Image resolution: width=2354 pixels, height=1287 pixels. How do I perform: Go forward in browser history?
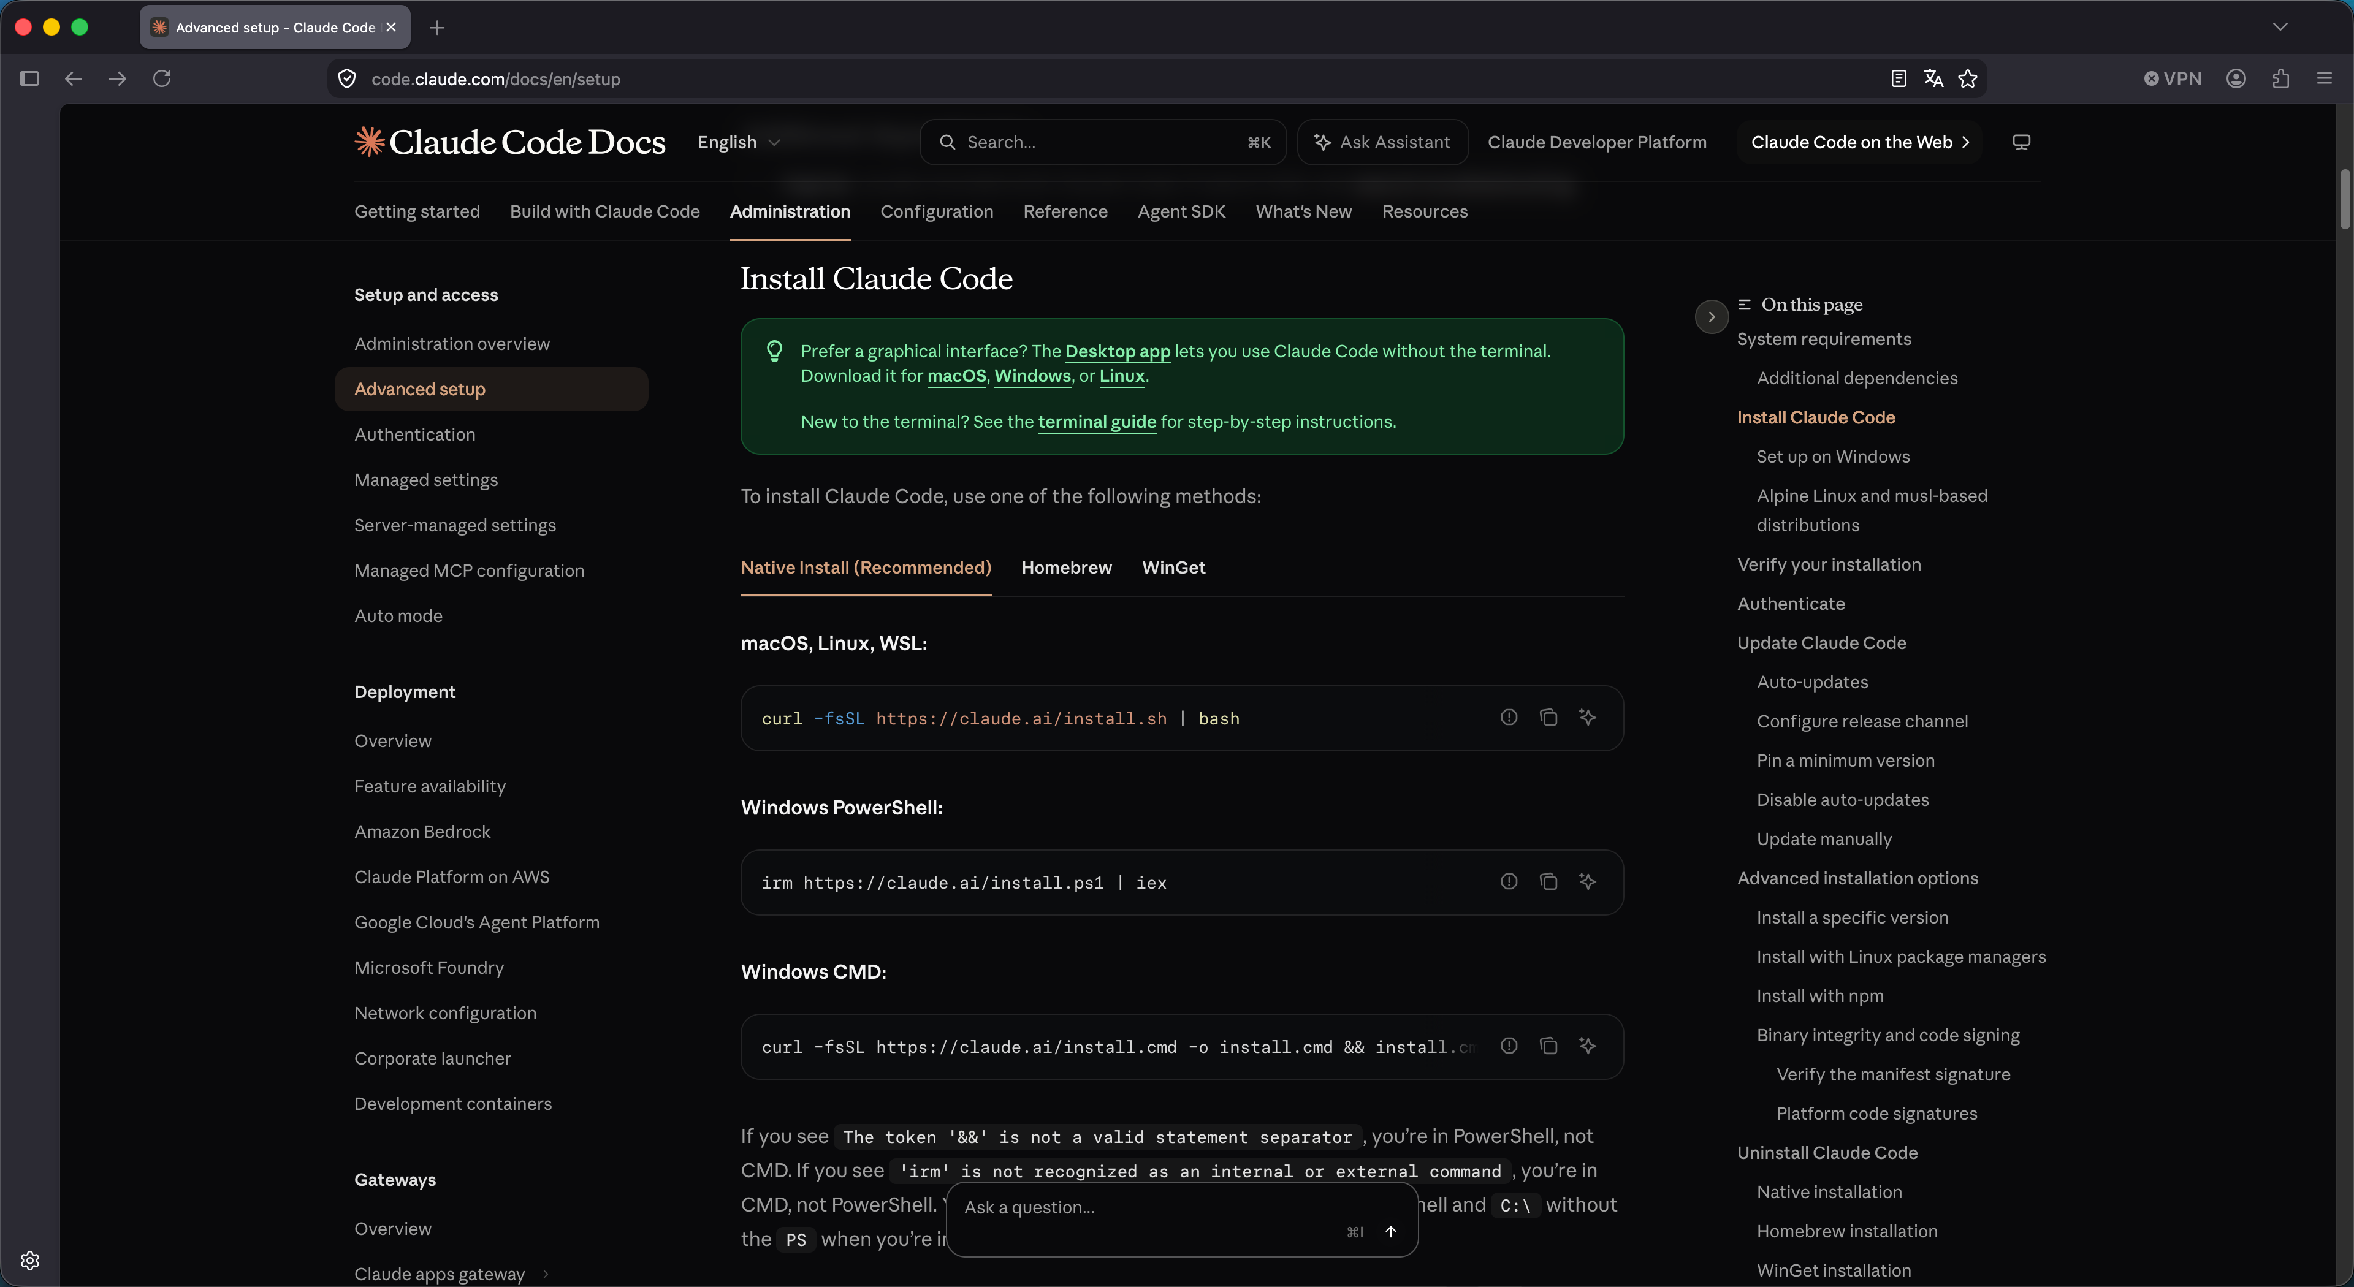117,78
